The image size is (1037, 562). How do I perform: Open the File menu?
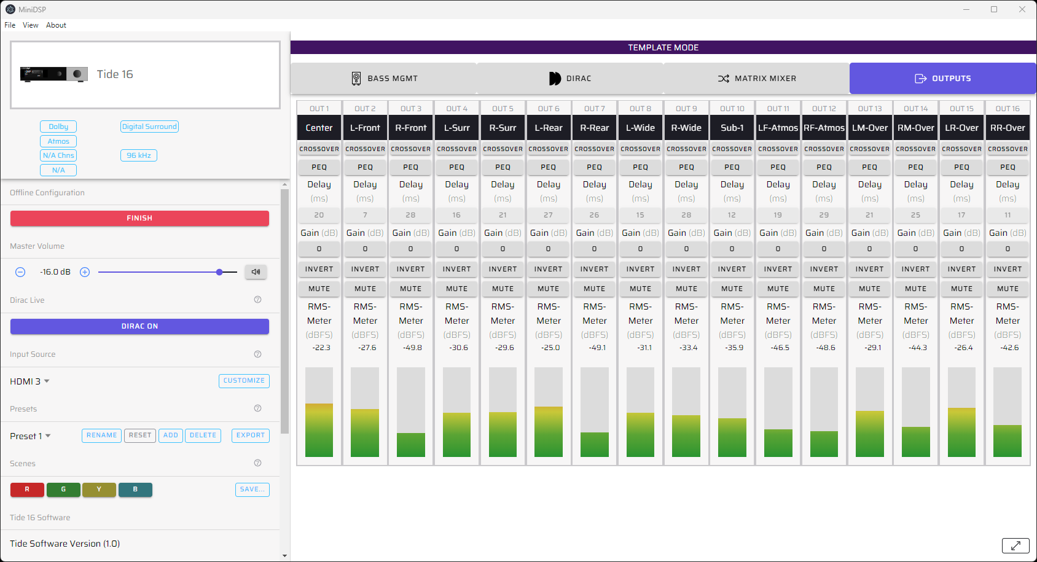tap(10, 25)
